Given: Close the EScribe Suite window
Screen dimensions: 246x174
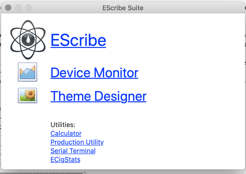Looking at the screenshot, I should tap(8, 8).
